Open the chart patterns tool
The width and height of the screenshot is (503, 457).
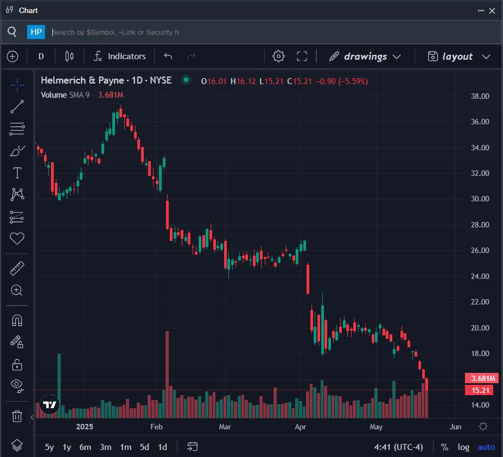click(x=17, y=194)
